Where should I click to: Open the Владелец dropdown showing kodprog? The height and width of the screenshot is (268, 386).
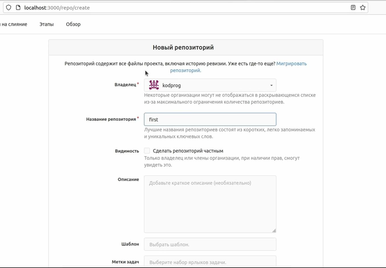point(210,85)
